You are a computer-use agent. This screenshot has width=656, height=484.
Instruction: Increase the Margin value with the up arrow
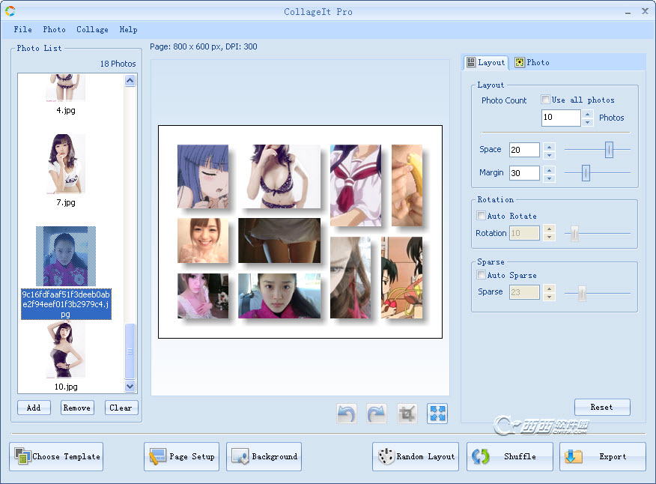tap(550, 169)
